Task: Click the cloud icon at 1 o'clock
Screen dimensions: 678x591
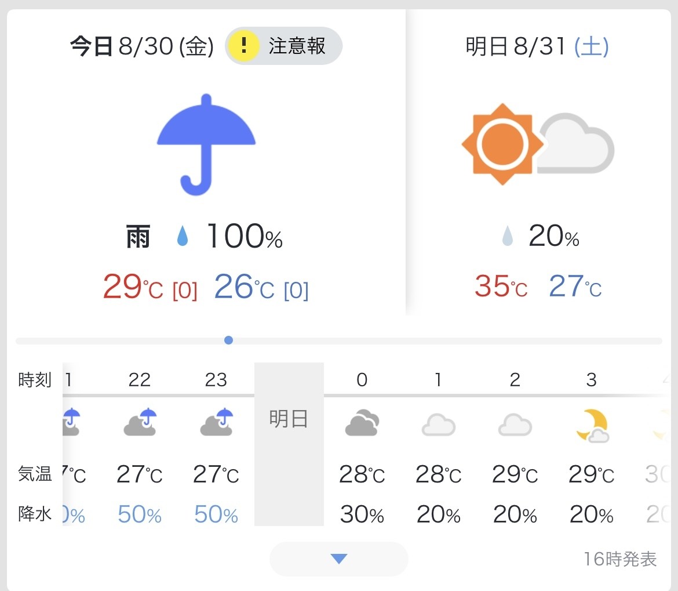Action: (x=439, y=425)
